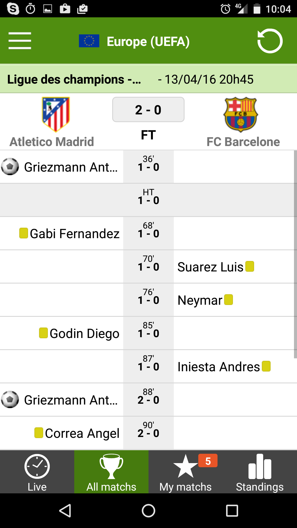Tap the Atletico Madrid crest
Viewport: 297px width, 528px height.
coord(56,114)
